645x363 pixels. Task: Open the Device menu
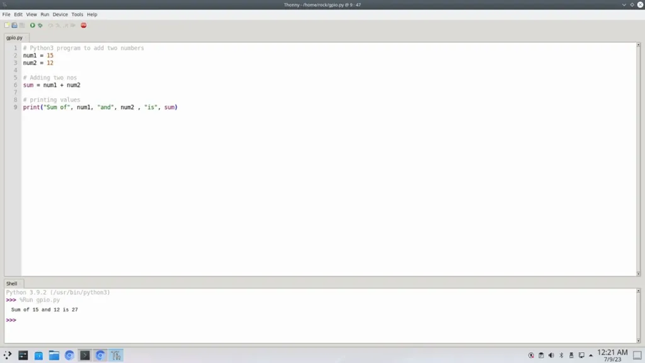(x=60, y=14)
